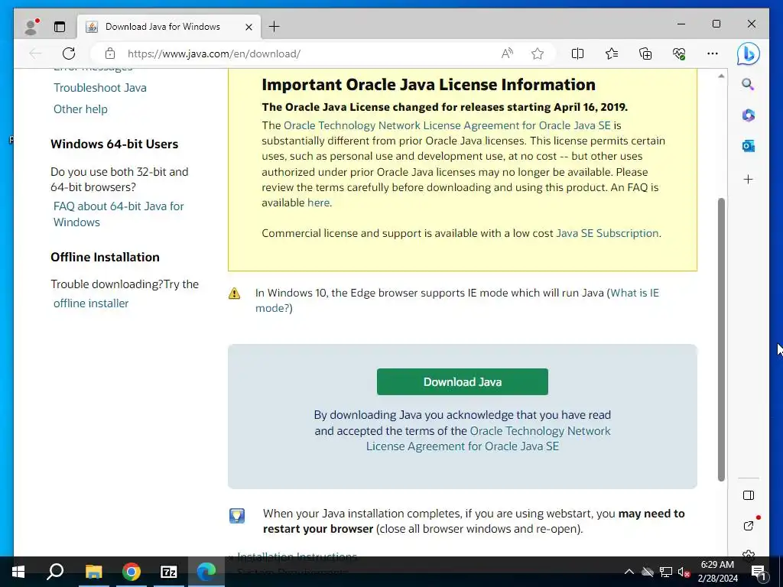Open tab actions menu icon
This screenshot has width=783, height=587.
60,27
